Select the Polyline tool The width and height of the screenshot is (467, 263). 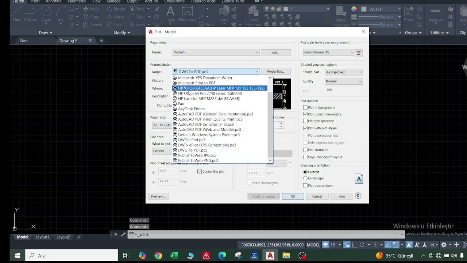[x=30, y=14]
